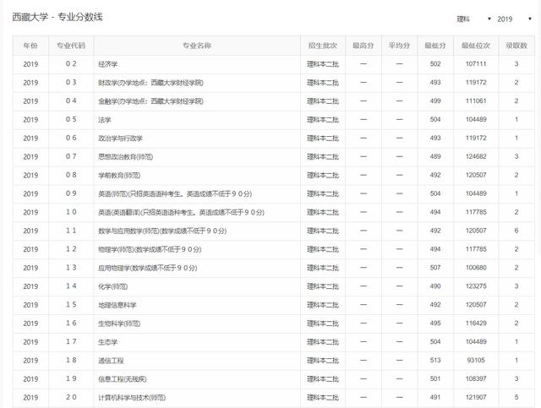Screen dimensions: 541x408
Task: Click the 最低分 column header
Action: click(435, 46)
